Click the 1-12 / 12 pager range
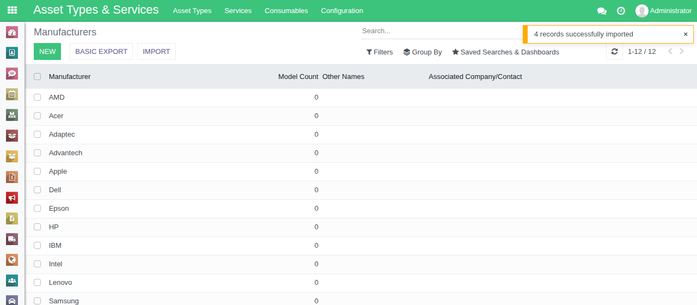This screenshot has height=305, width=697. [642, 52]
